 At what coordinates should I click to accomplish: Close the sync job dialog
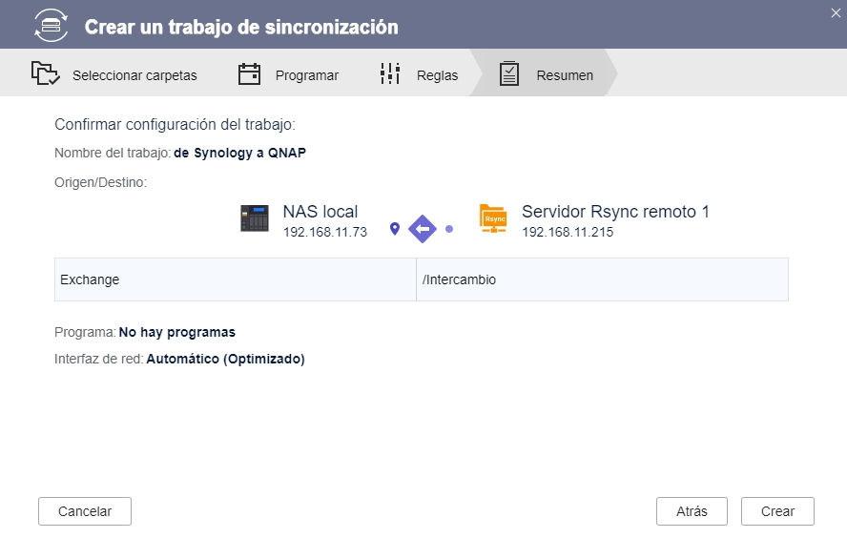[836, 11]
